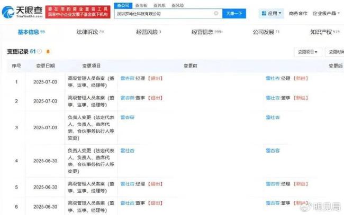Click row 4 负责人变更 item text
Image resolution: width=344 pixels, height=215 pixels.
click(x=91, y=161)
